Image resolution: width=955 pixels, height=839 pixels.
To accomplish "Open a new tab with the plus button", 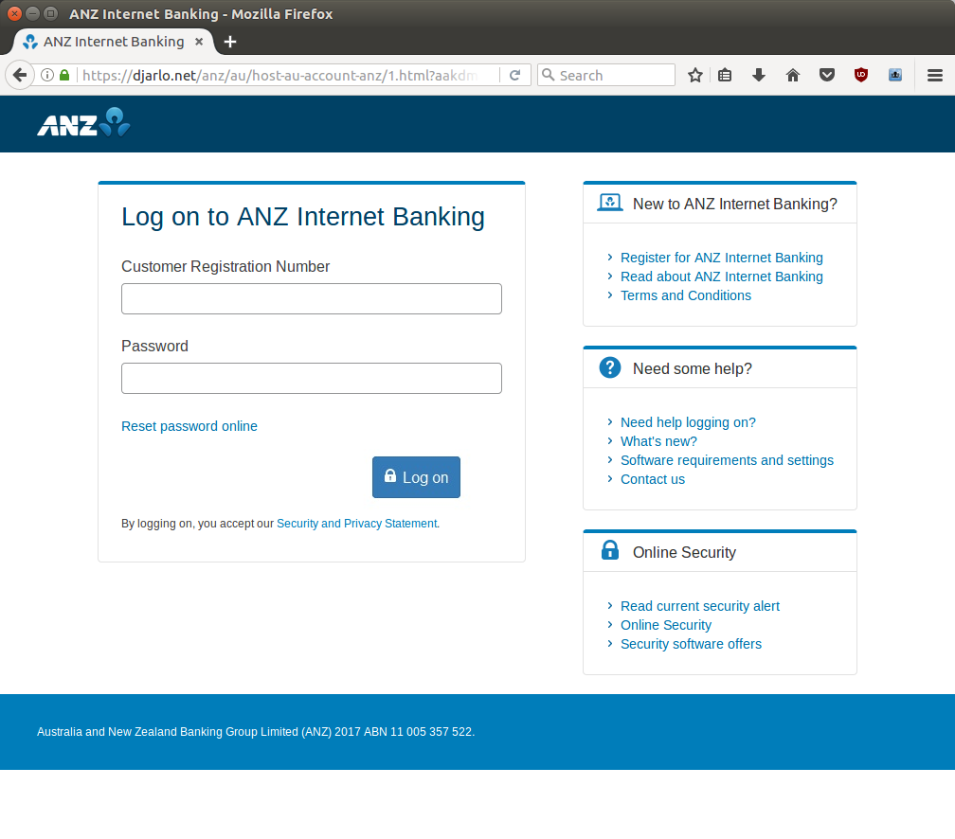I will coord(229,42).
